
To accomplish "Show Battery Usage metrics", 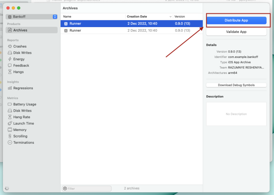I will [x=25, y=104].
